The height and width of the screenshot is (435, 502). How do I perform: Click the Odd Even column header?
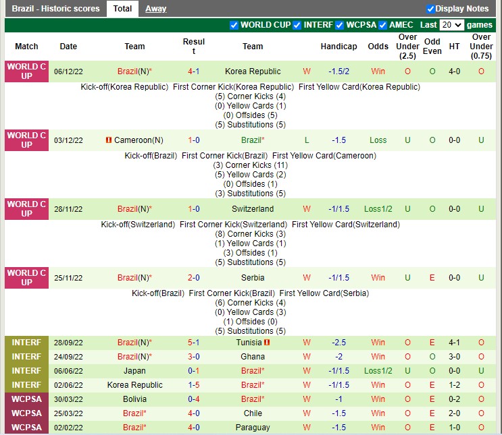click(432, 47)
